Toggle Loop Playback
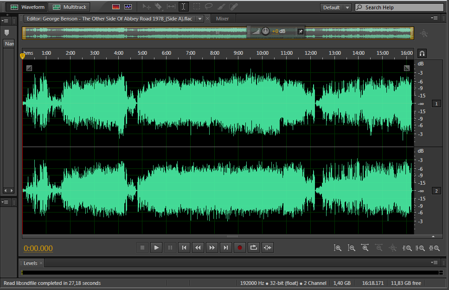Image resolution: width=449 pixels, height=290 pixels. (253, 248)
